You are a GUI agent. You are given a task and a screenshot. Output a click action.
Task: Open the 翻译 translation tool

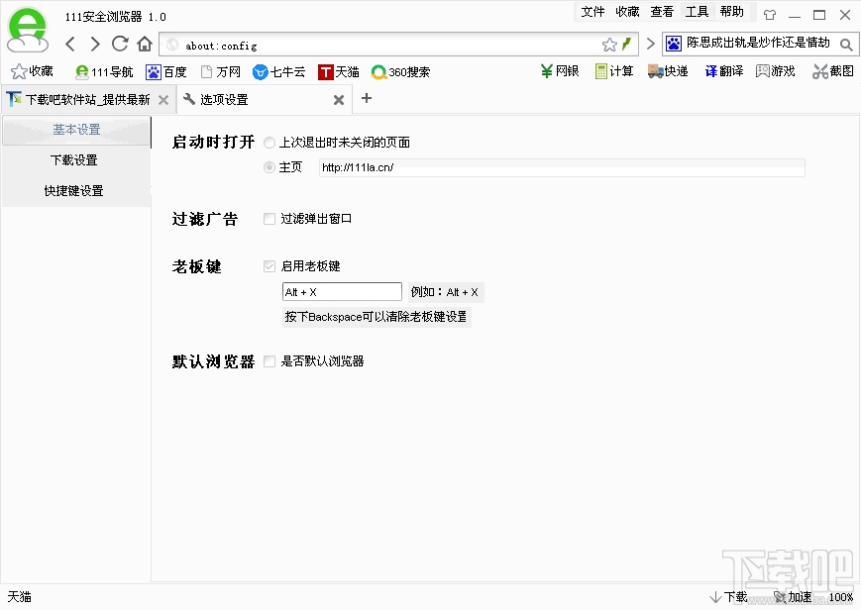pos(722,70)
